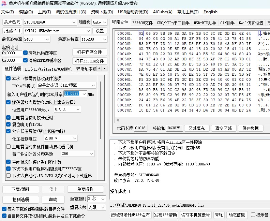
Task: Enable the 提示音 checkbox
Action: tap(253, 215)
